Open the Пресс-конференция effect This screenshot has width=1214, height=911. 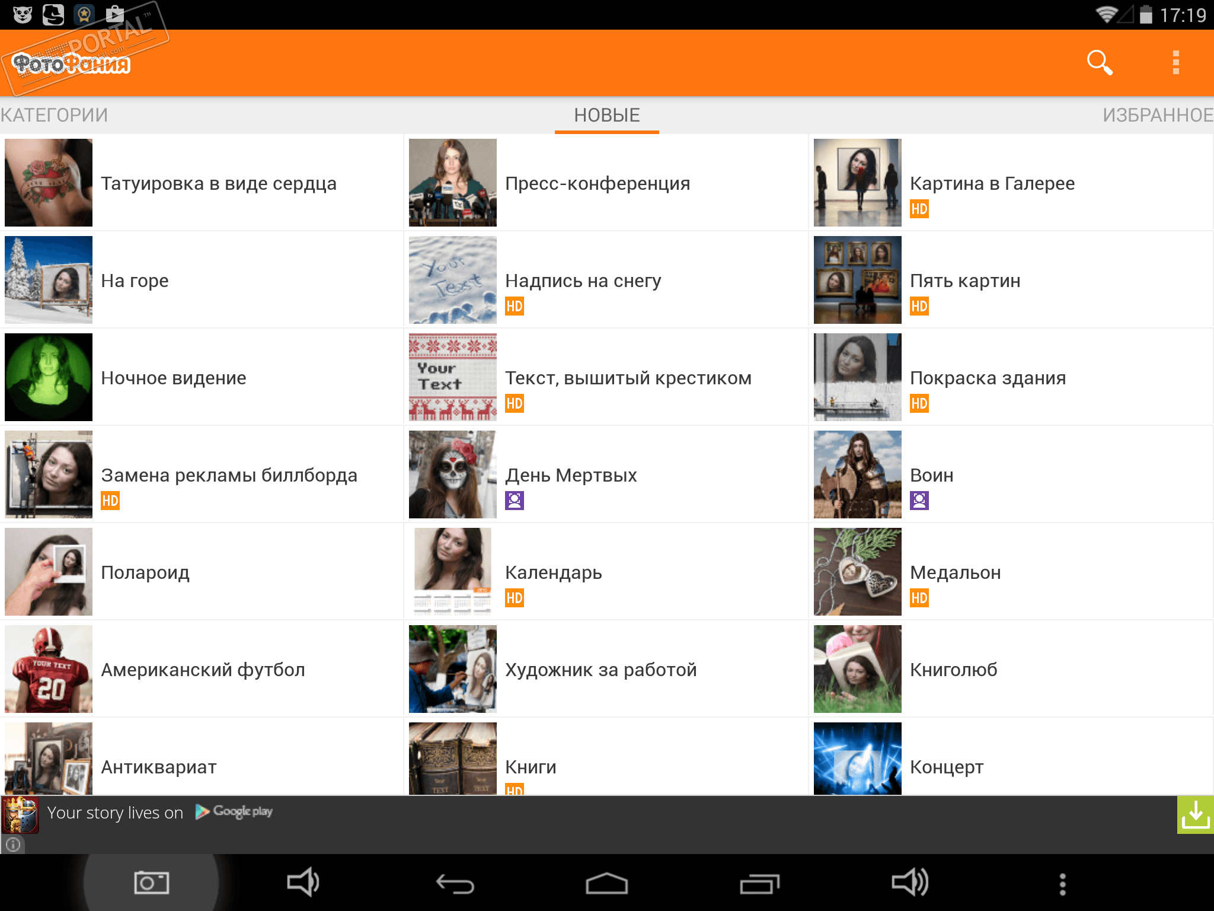click(597, 183)
